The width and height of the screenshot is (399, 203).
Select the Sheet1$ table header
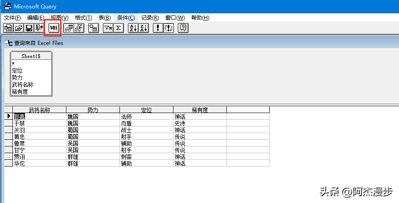click(x=31, y=56)
